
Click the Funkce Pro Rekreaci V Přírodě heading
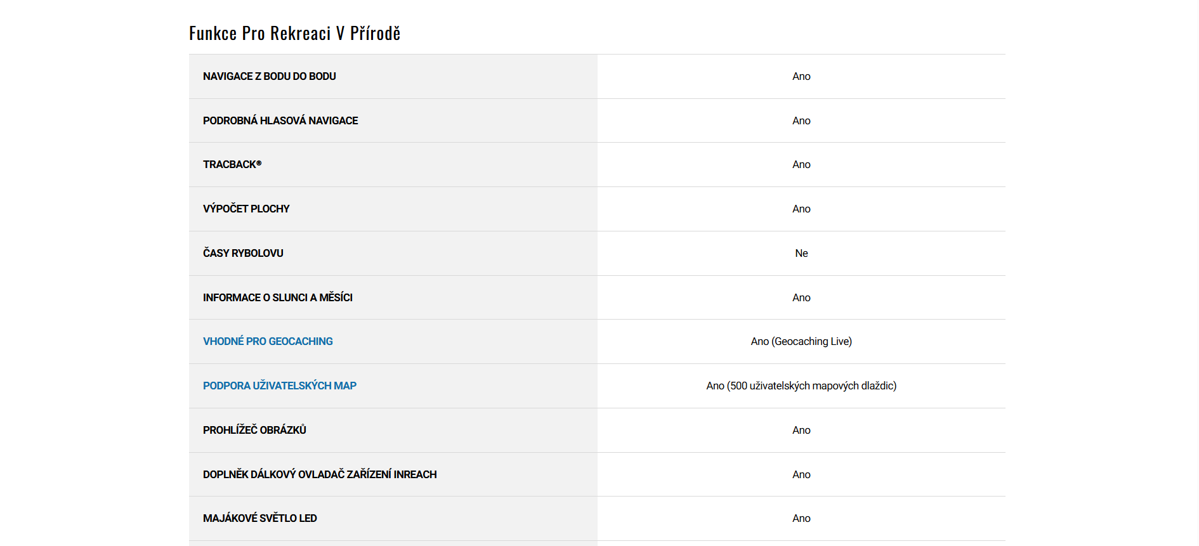click(x=294, y=34)
